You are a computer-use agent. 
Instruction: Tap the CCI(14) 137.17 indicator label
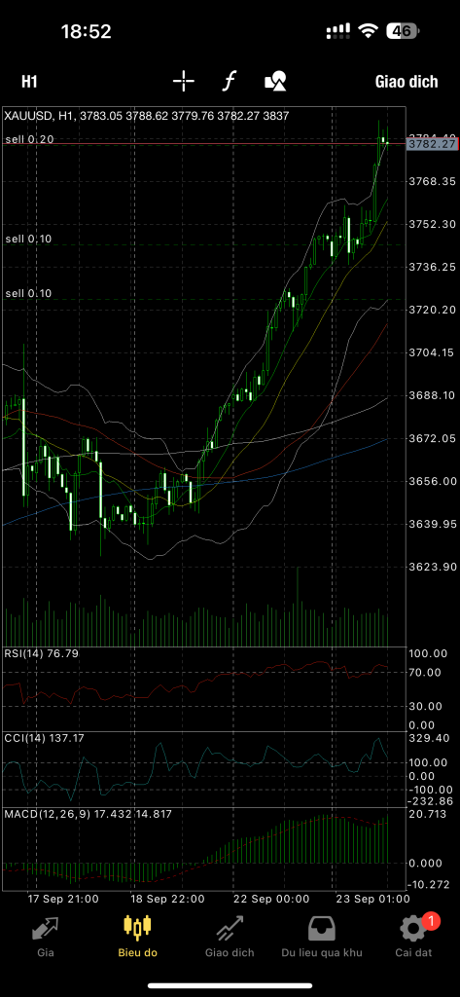coord(44,738)
